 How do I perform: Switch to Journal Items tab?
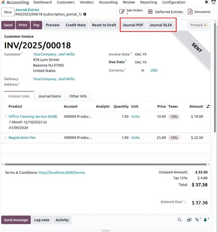tap(49, 96)
